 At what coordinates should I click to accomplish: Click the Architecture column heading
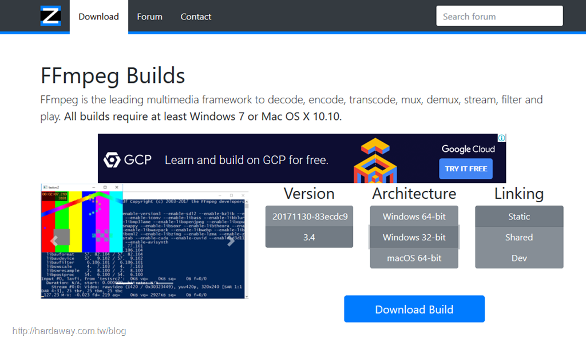point(414,194)
